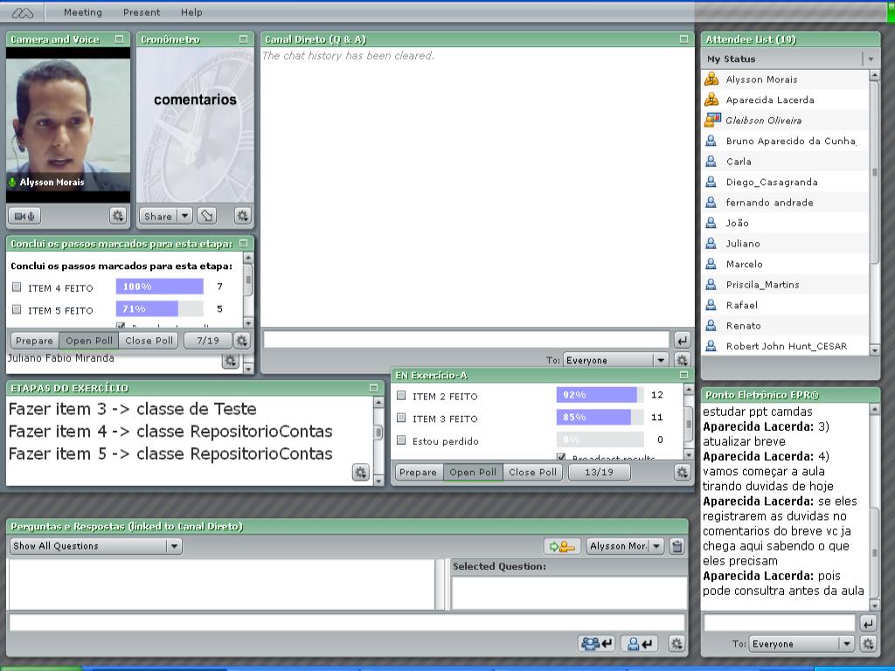
Task: Open options gear of 13/19 poll pod
Action: pyautogui.click(x=682, y=472)
